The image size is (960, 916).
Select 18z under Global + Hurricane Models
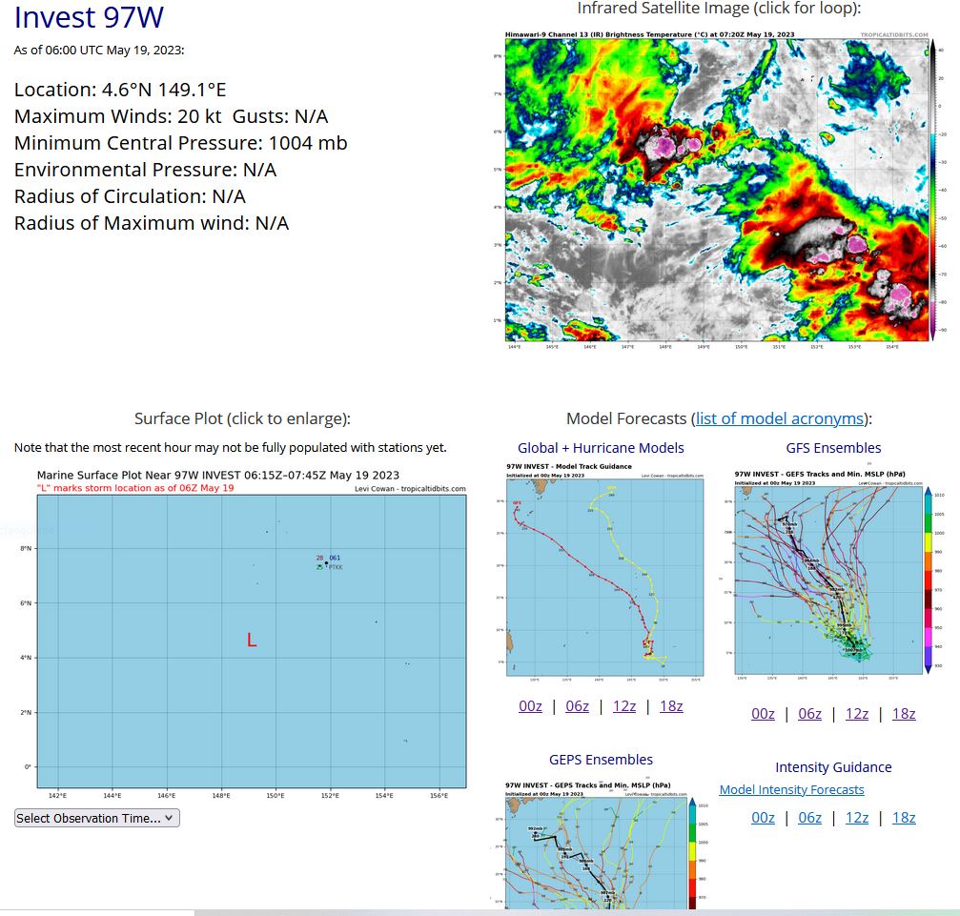[671, 706]
